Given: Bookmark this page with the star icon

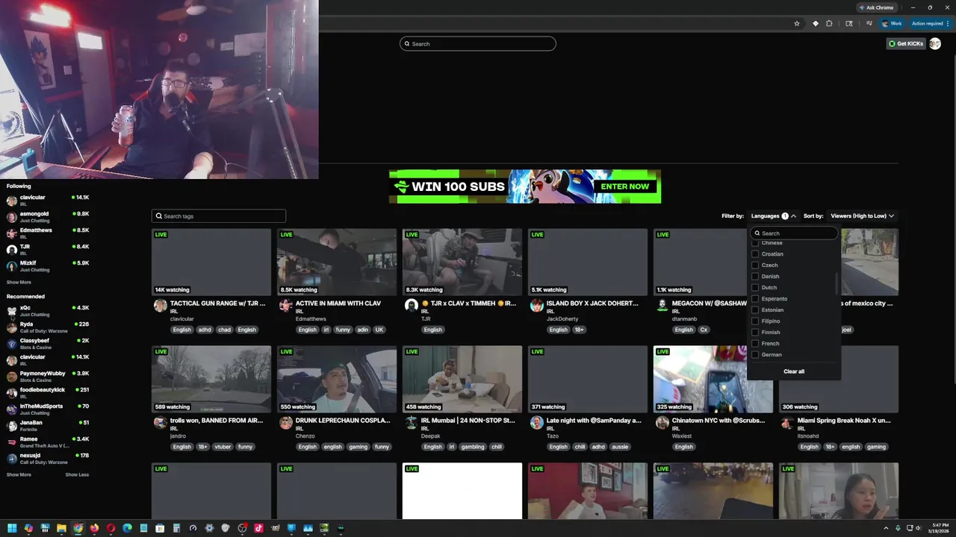Looking at the screenshot, I should (x=797, y=23).
